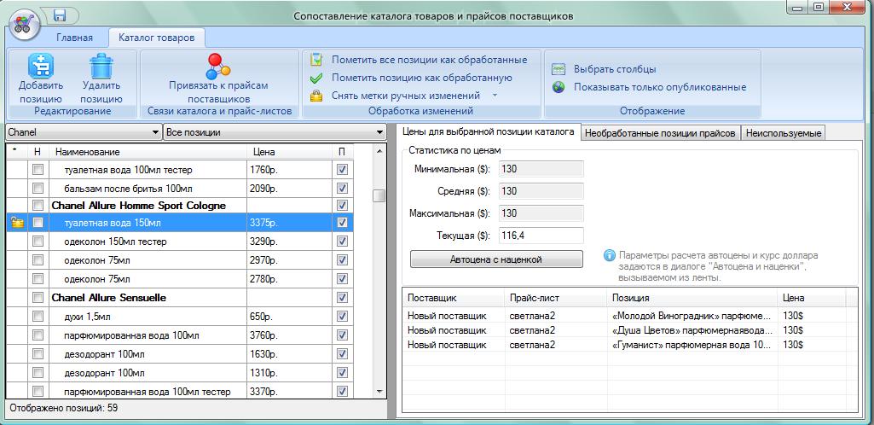
Task: Select the Chanel Allure Homme Sport Cologne group row
Action: click(x=180, y=206)
